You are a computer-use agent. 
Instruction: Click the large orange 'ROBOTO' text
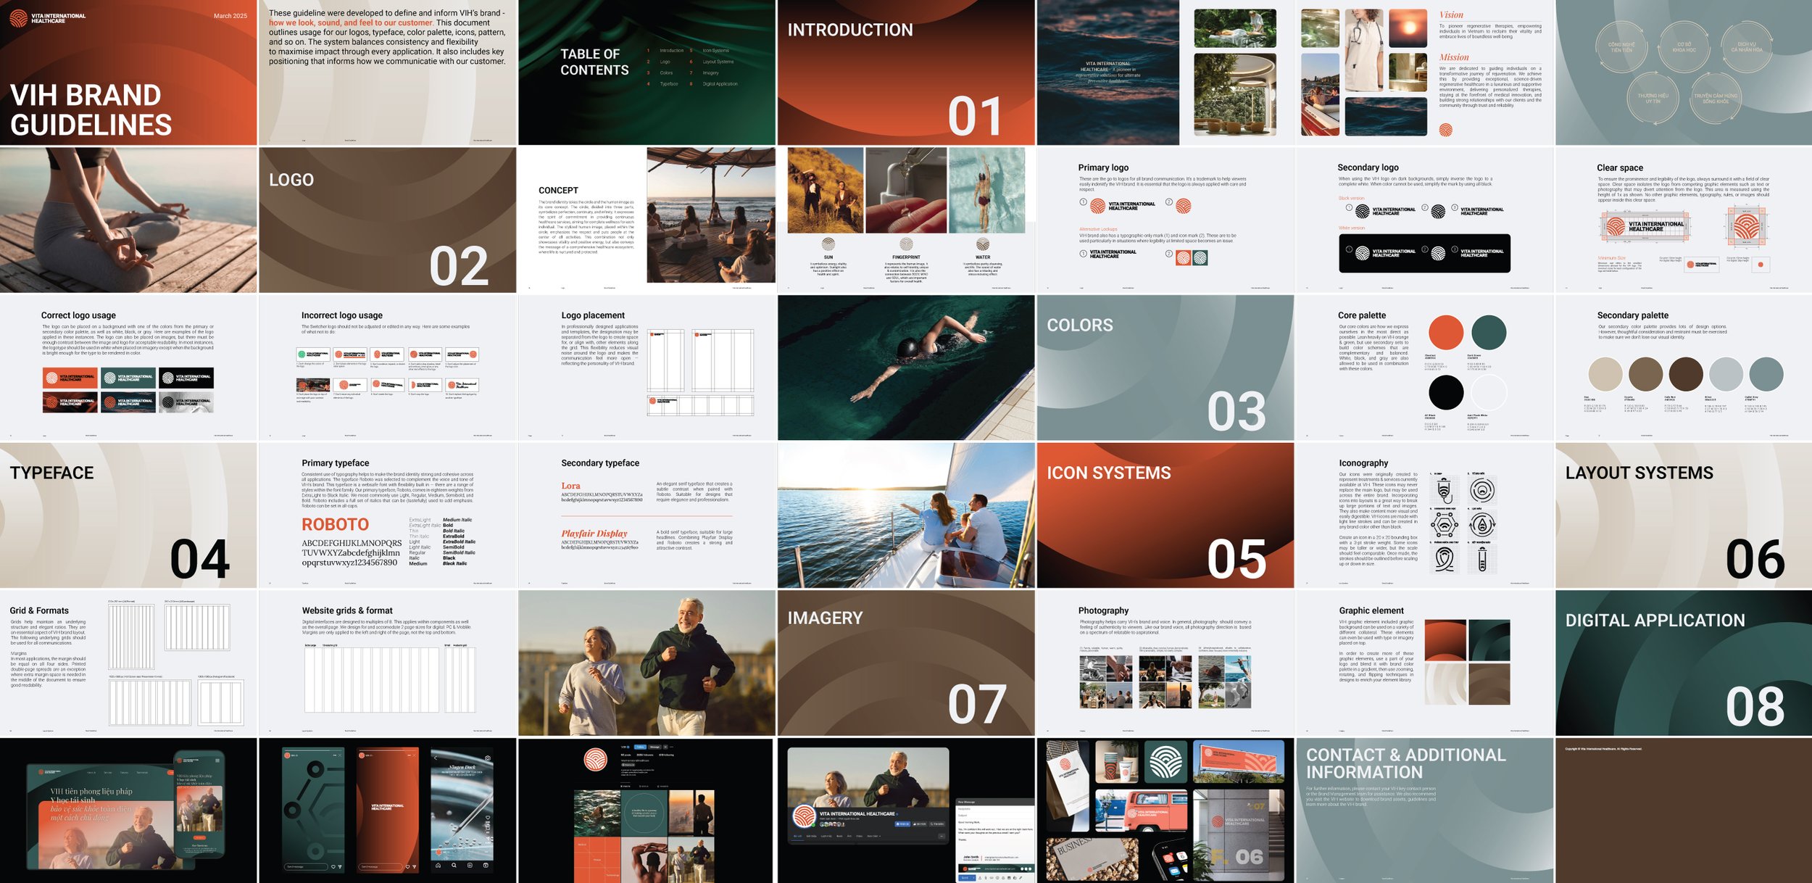pyautogui.click(x=336, y=524)
